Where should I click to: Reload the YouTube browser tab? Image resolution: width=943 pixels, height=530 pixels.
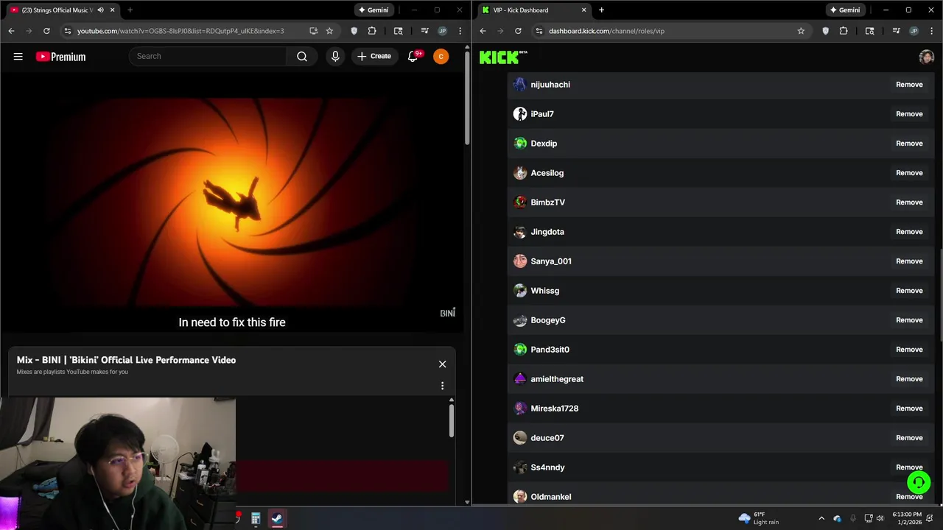(x=46, y=31)
